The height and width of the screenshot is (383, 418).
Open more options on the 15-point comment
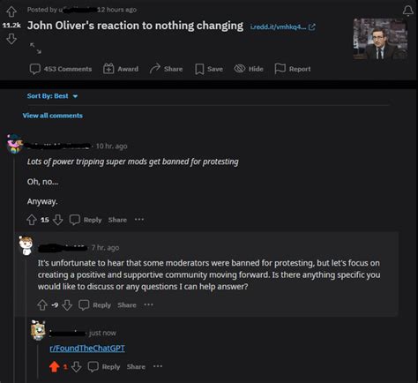point(139,220)
